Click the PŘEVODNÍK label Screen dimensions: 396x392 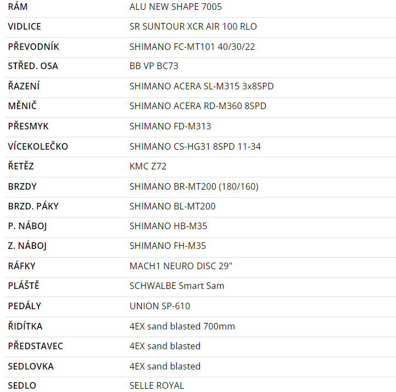33,47
